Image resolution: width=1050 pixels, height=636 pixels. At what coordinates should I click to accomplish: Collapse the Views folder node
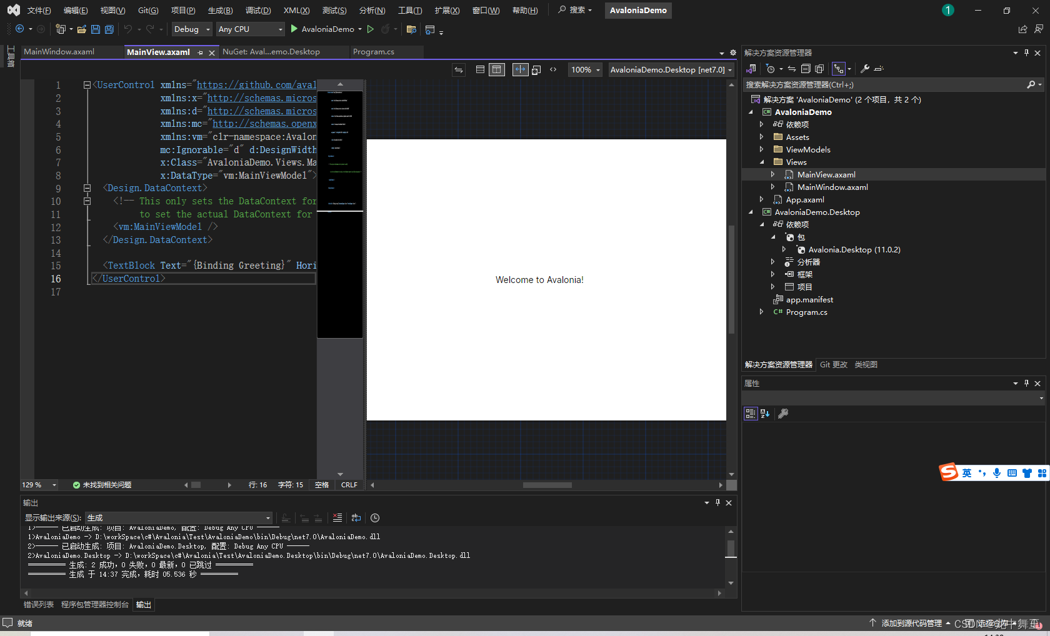(761, 162)
